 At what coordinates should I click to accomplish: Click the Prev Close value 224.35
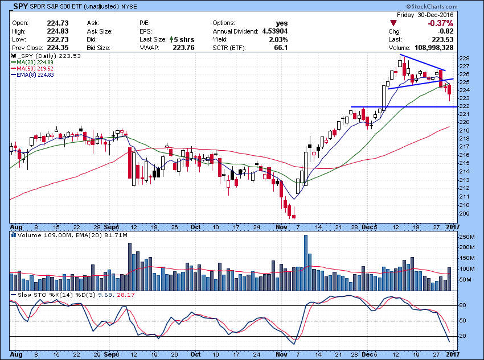coord(58,48)
